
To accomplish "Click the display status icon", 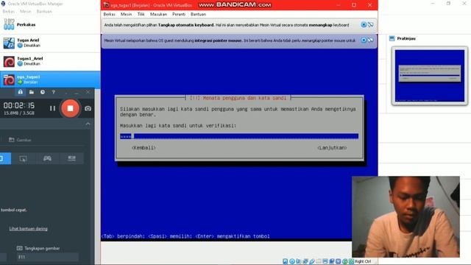I will [x=325, y=261].
